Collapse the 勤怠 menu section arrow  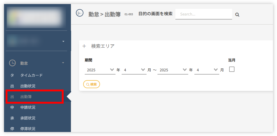(x=63, y=63)
